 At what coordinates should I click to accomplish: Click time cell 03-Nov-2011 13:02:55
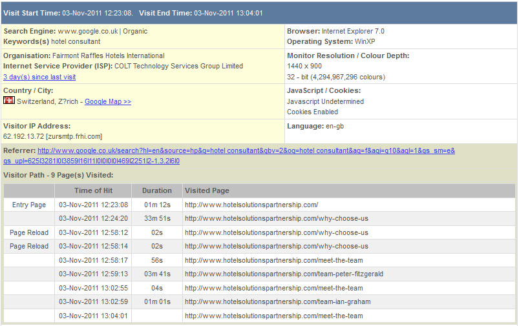coord(93,289)
